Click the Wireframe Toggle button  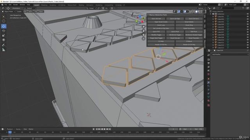[175, 35]
